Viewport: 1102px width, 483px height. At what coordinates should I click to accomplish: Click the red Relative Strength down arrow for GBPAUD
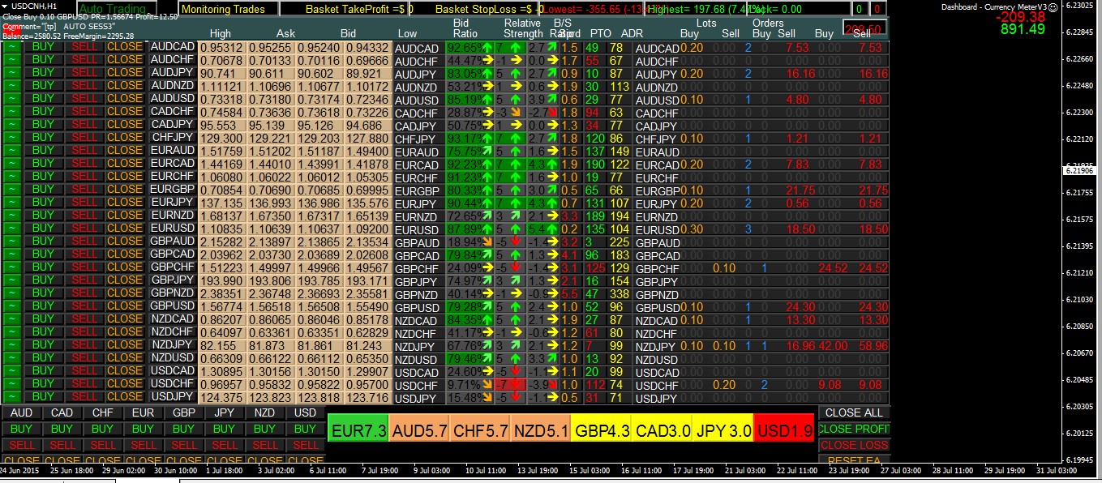pyautogui.click(x=516, y=242)
